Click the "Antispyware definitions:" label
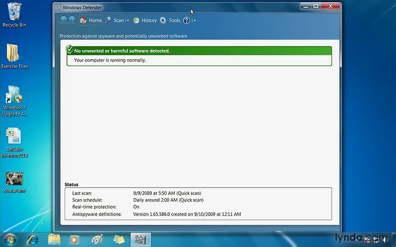The width and height of the screenshot is (396, 247). (x=97, y=214)
